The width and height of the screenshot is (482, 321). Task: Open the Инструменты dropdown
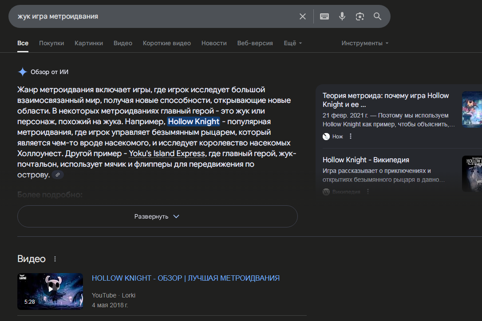pos(364,43)
